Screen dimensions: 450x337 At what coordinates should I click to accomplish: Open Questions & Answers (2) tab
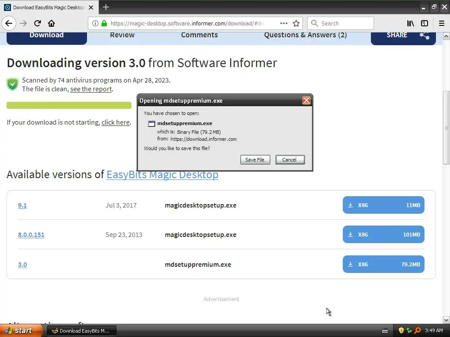pyautogui.click(x=305, y=35)
